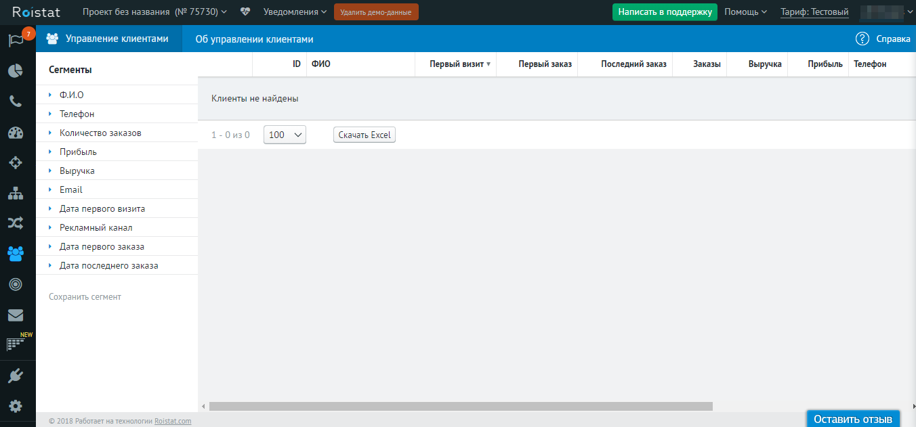
Task: Open the Тариф: Тестовый link
Action: coord(814,12)
